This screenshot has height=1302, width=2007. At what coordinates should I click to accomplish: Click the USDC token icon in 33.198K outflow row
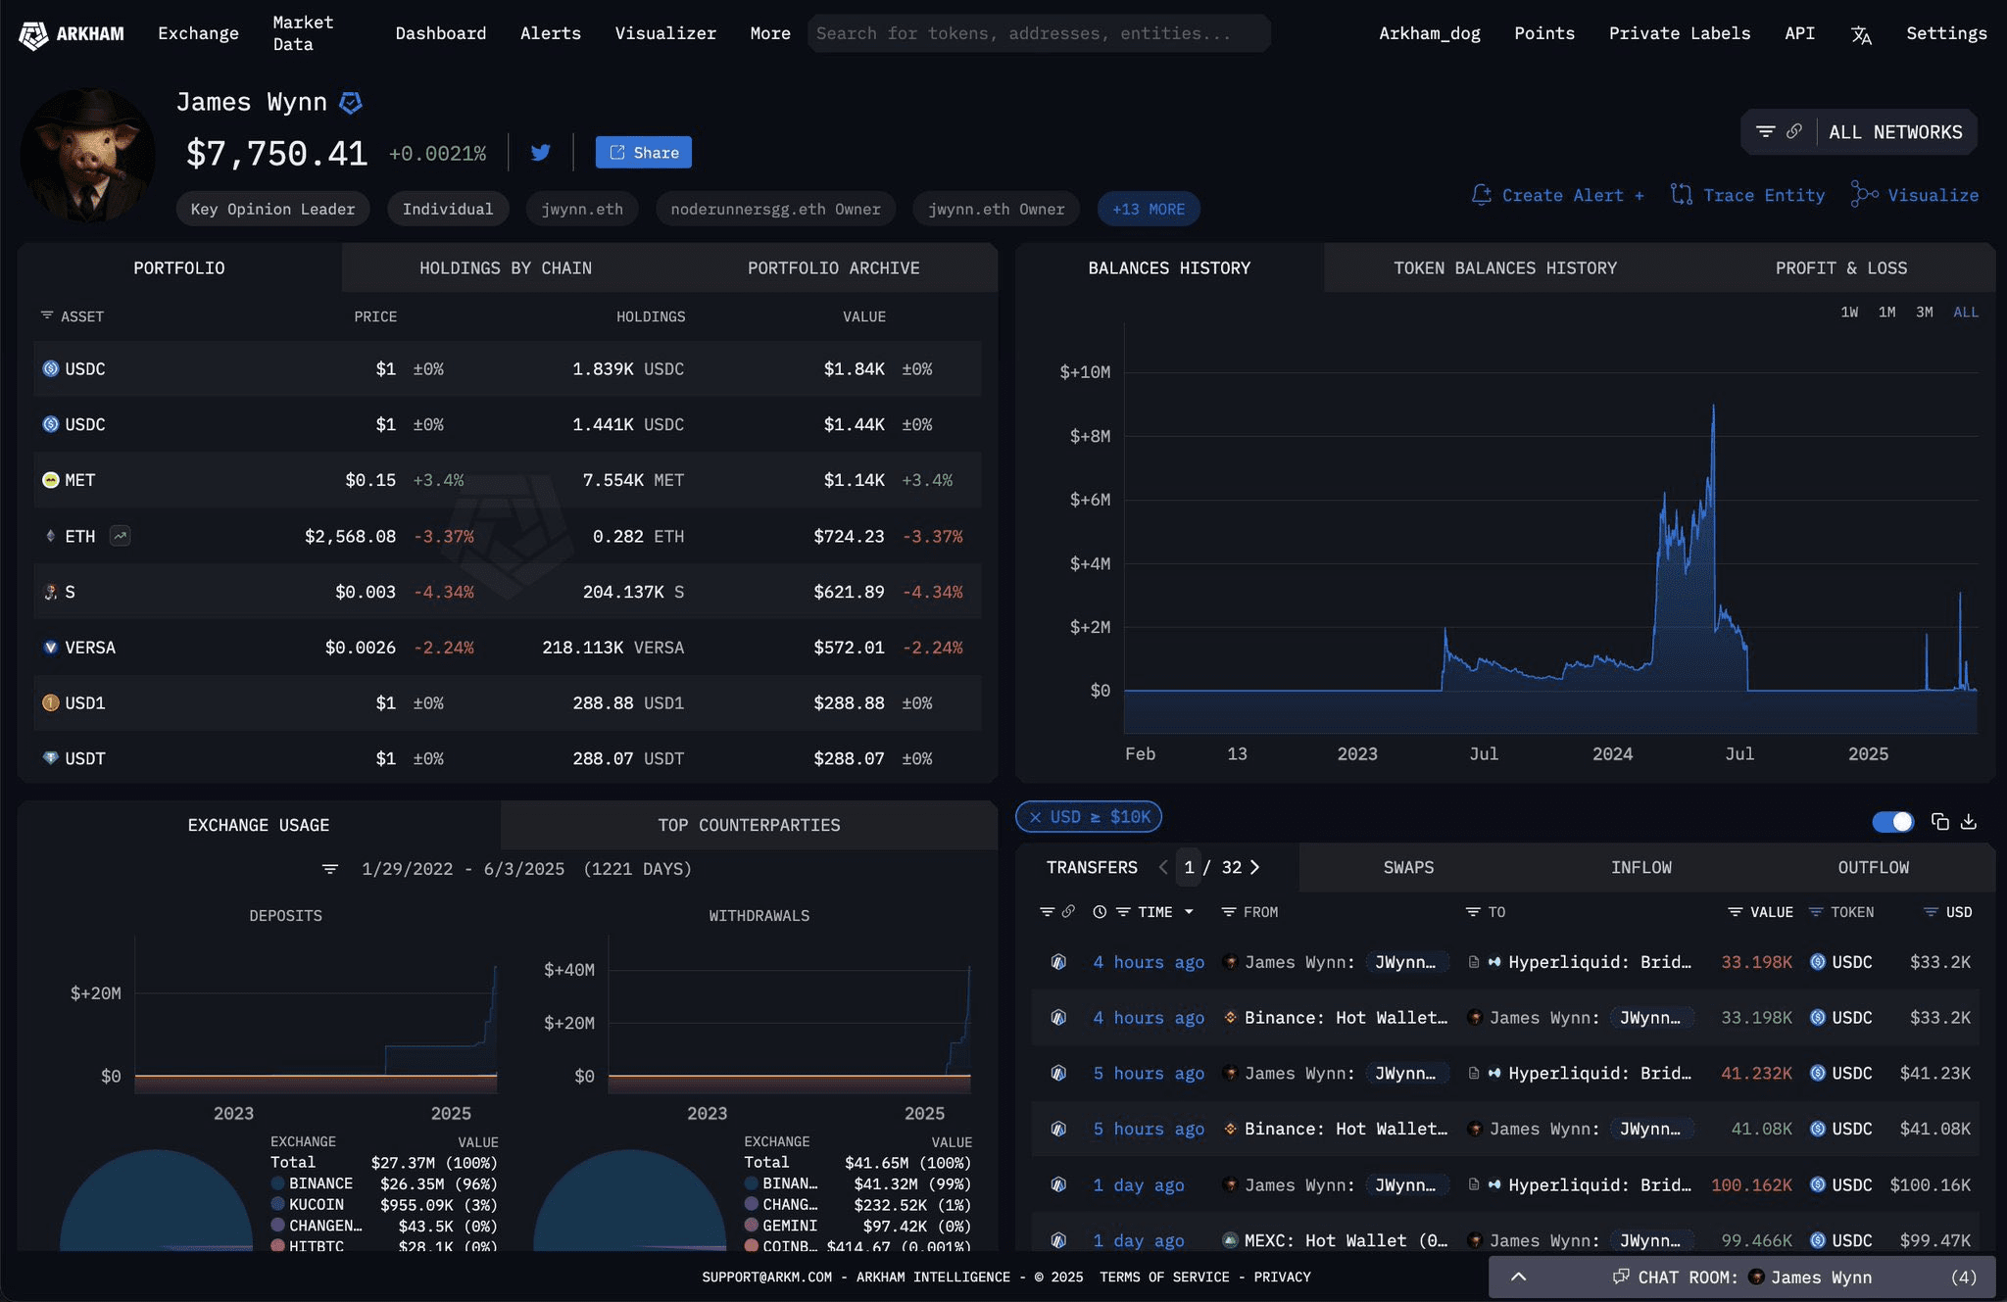click(1817, 962)
